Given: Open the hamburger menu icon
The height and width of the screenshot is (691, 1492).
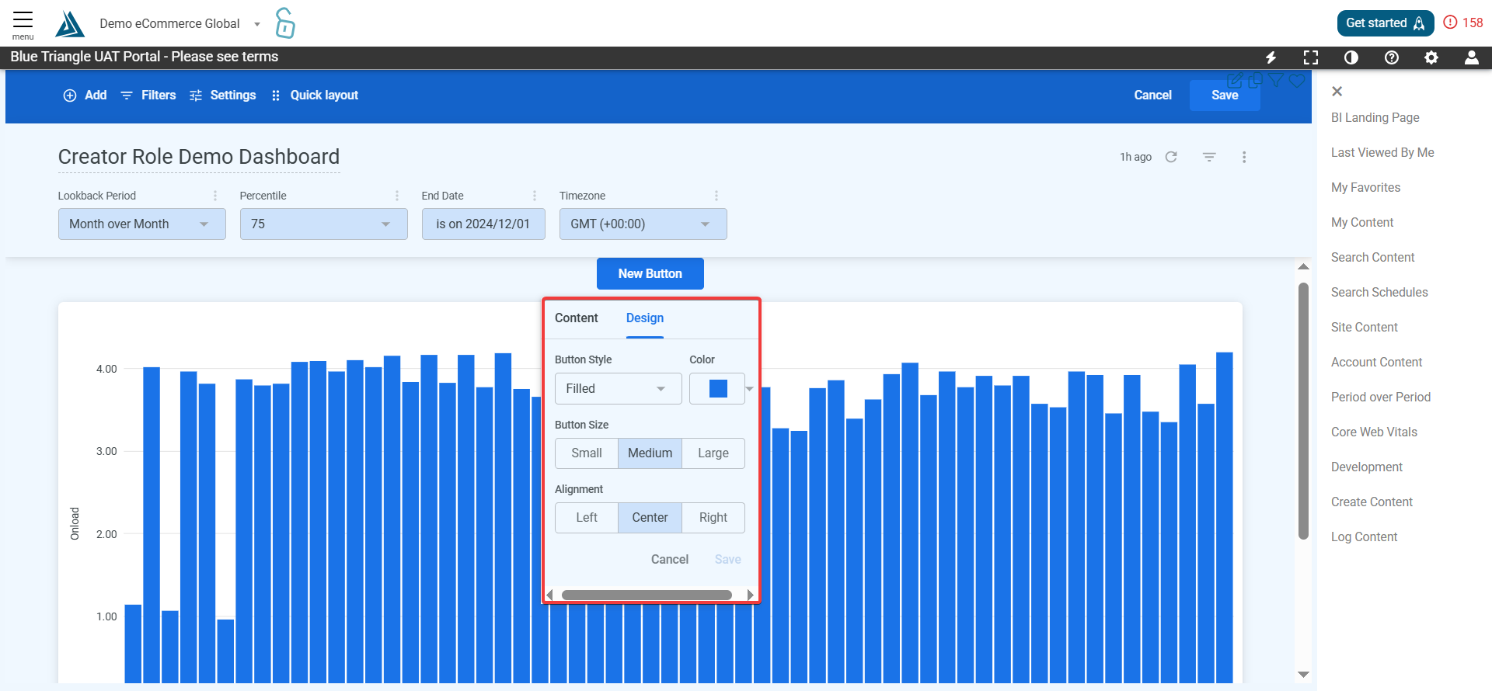Looking at the screenshot, I should (x=23, y=19).
